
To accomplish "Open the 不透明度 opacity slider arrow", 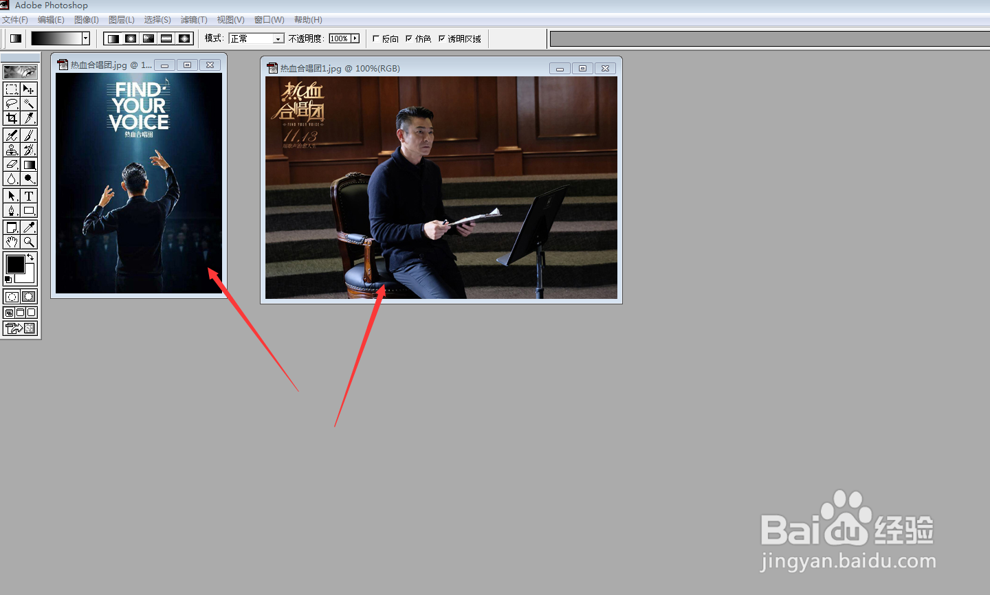I will [x=355, y=38].
